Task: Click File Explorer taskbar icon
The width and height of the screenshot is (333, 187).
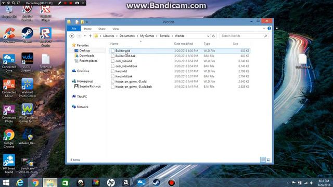Action: [x=50, y=182]
